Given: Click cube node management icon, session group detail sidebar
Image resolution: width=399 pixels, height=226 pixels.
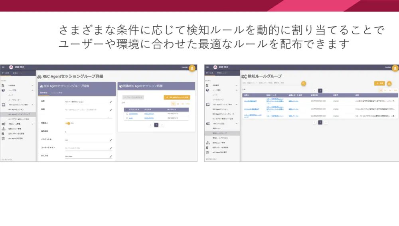Looking at the screenshot, I should coord(3,90).
